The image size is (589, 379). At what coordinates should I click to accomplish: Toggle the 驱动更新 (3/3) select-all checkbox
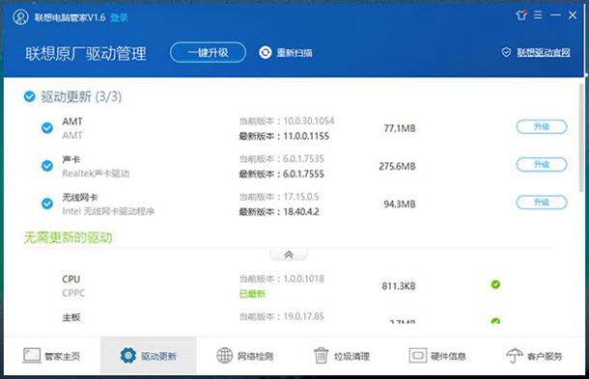click(29, 96)
